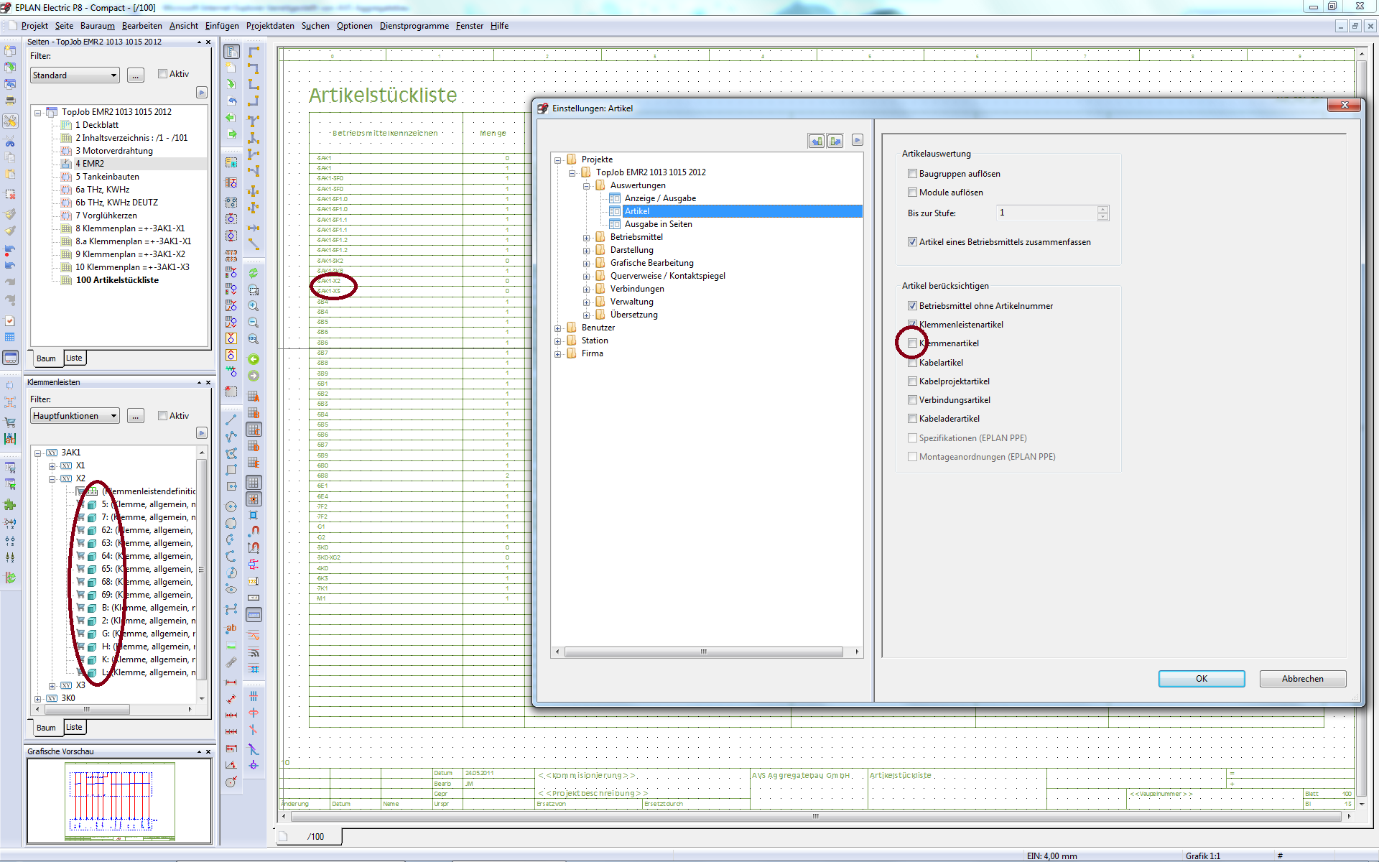The image size is (1379, 862).
Task: Check the 'Kabeladerartikel' checkbox
Action: click(x=912, y=419)
